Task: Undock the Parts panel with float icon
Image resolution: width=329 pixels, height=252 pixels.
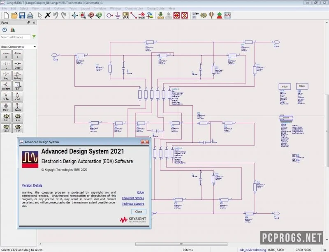Action: pos(28,23)
